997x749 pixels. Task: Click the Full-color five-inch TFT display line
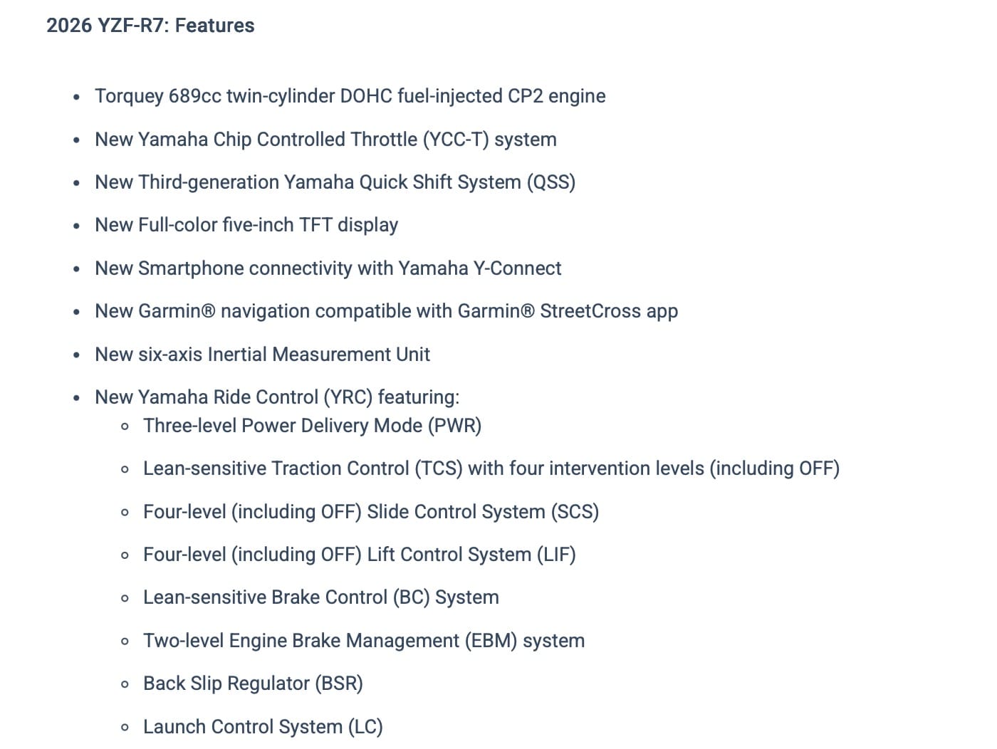click(x=246, y=225)
